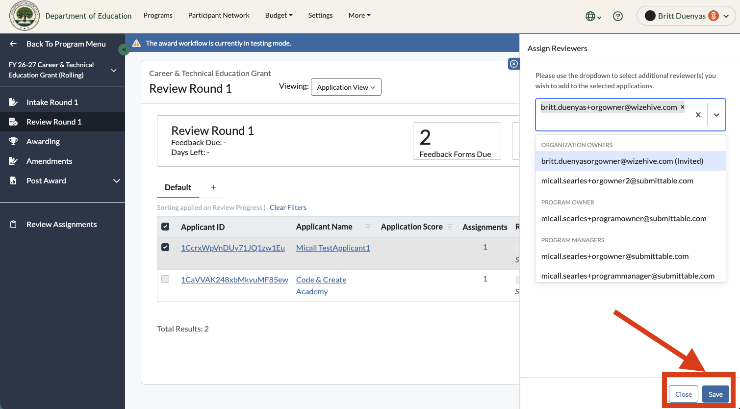
Task: Click the Awarding trophy icon
Action: point(13,141)
